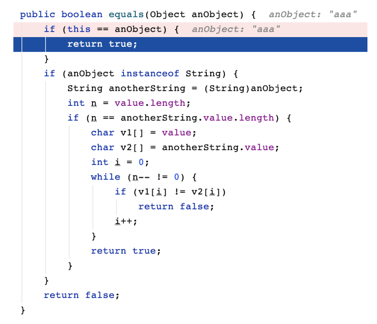Click 'anotherString.value.length' comparison expression

197,118
